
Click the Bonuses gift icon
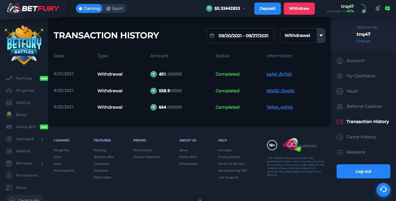tap(9, 163)
